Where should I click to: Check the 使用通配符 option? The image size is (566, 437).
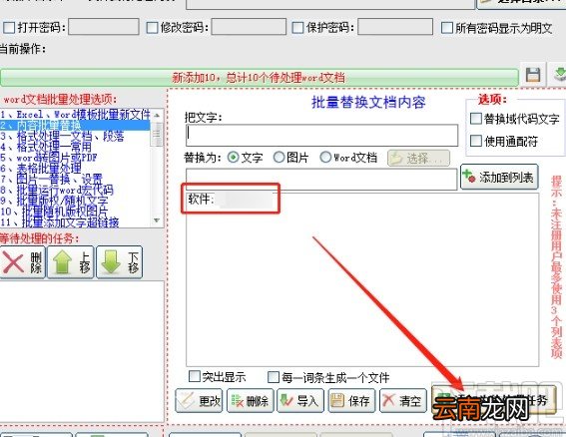(476, 141)
